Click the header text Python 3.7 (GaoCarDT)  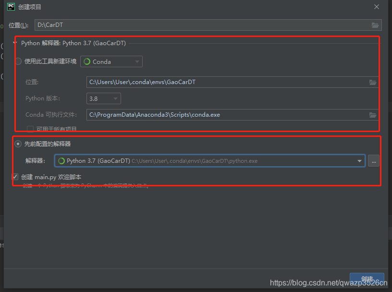(94, 43)
